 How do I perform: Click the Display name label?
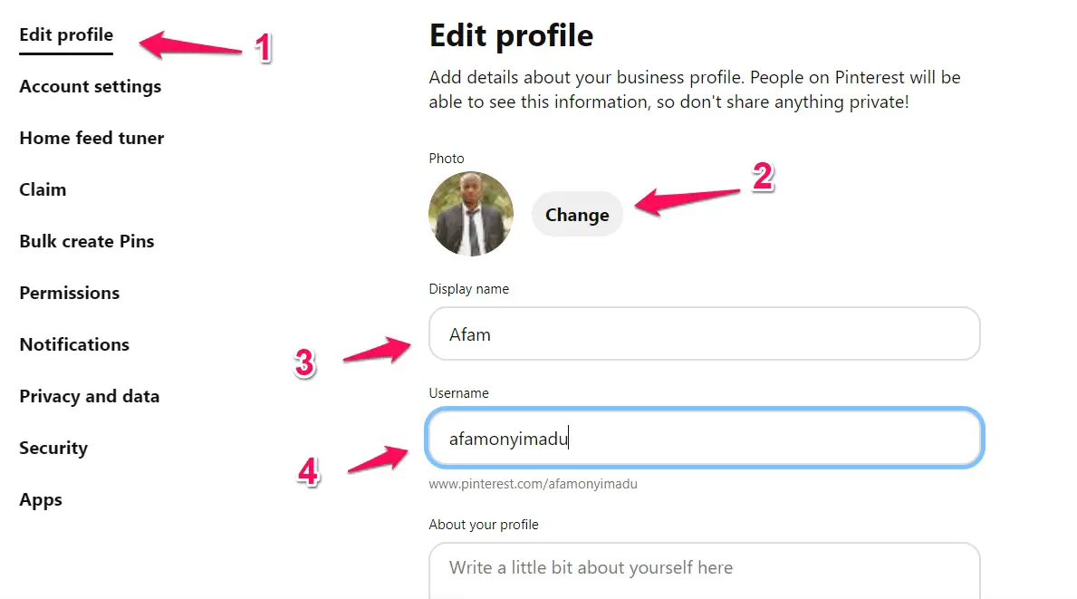[468, 289]
